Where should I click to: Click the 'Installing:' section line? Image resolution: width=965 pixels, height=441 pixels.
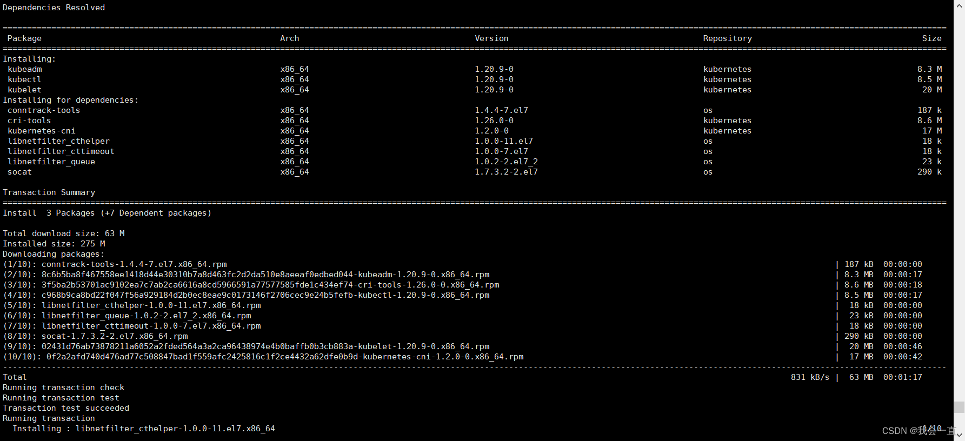click(29, 59)
